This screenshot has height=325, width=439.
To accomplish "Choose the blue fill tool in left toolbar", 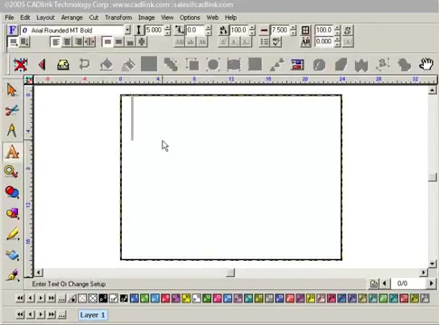I will pyautogui.click(x=13, y=255).
